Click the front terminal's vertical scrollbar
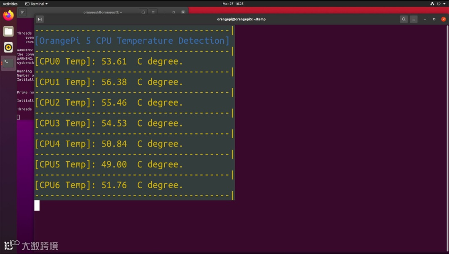Screen dimensions: 449x254 coord(447,139)
